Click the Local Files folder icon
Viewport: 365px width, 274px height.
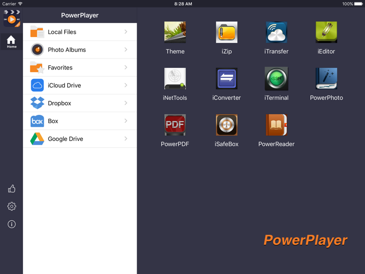point(37,32)
